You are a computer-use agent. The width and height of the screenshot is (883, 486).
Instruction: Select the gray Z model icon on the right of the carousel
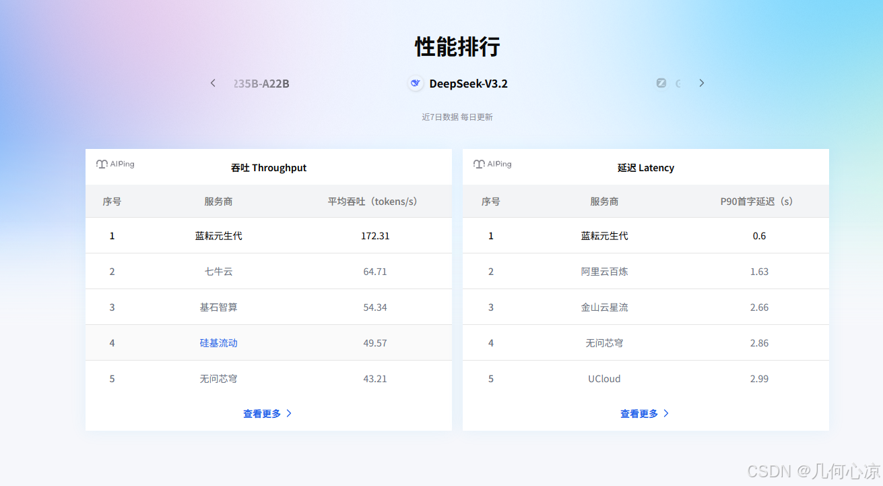click(x=661, y=83)
